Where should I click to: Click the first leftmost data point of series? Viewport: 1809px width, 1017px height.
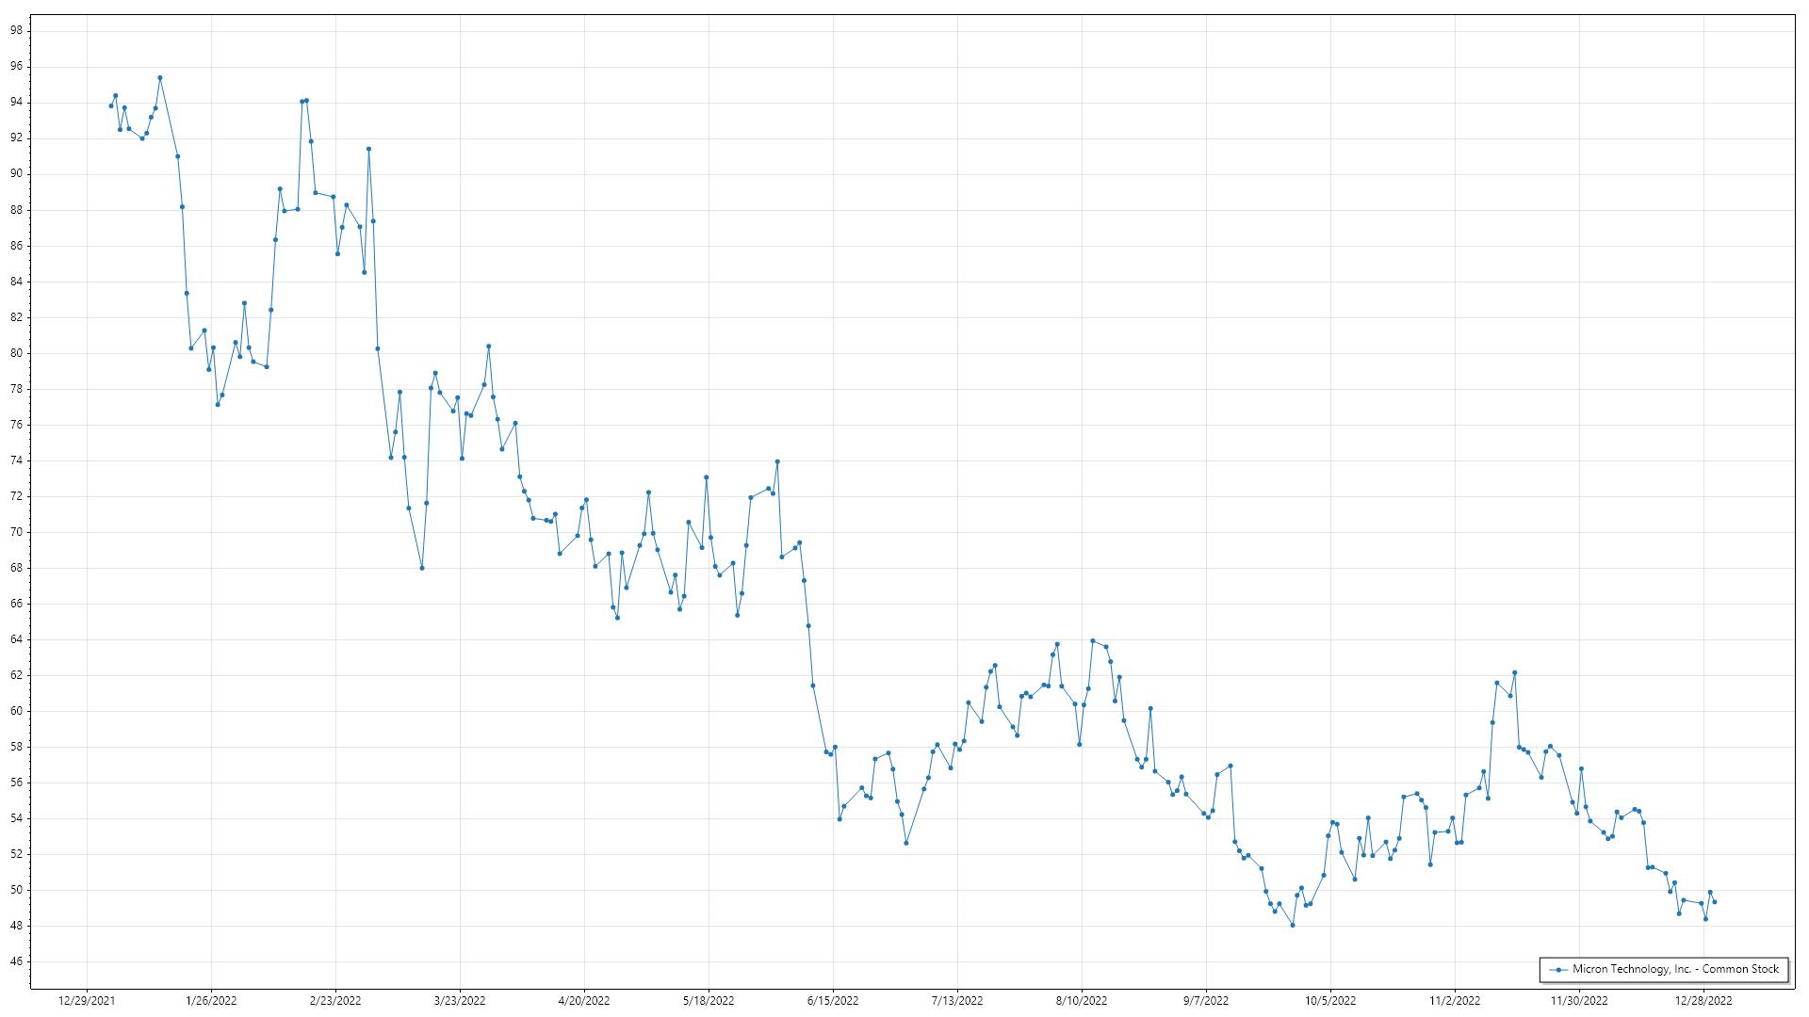[x=111, y=105]
